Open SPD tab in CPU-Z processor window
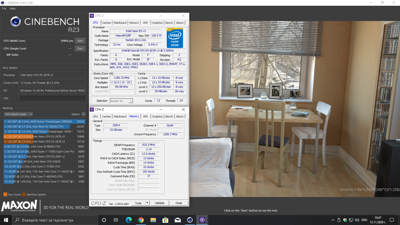 point(145,23)
